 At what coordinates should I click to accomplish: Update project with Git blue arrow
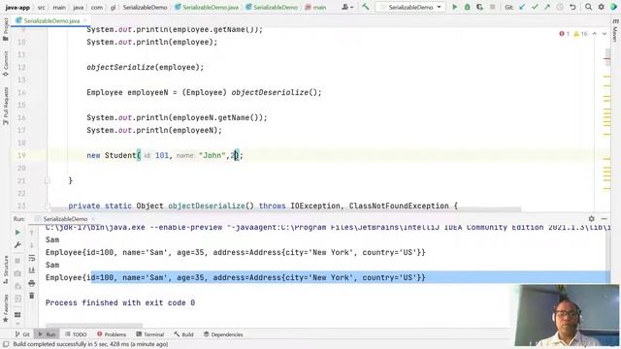coord(522,7)
